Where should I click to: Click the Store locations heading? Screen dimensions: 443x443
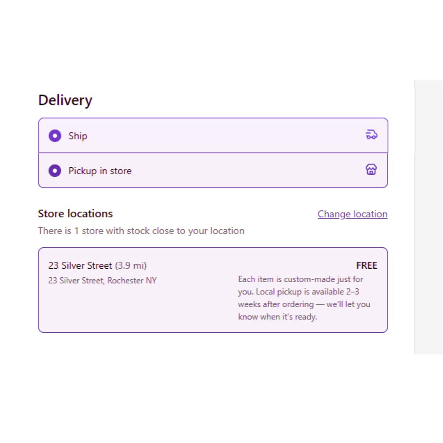click(75, 214)
